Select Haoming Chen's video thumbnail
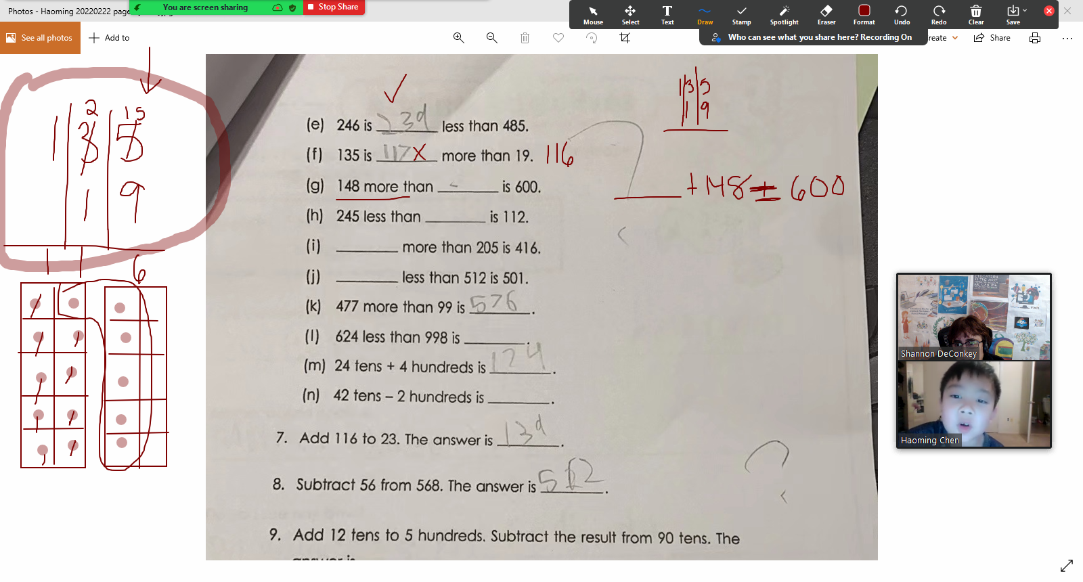1083x582 pixels. pyautogui.click(x=974, y=404)
